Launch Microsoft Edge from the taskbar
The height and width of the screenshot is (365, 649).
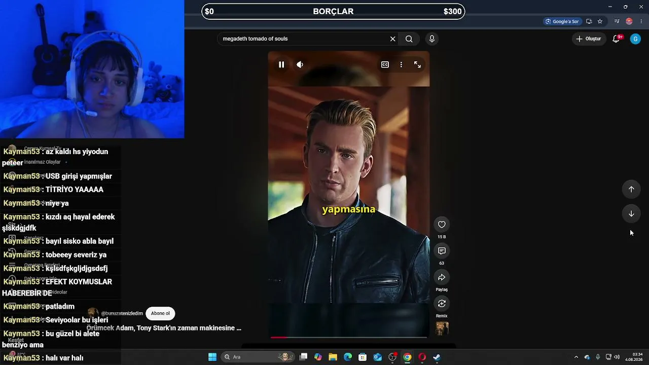[x=348, y=357]
